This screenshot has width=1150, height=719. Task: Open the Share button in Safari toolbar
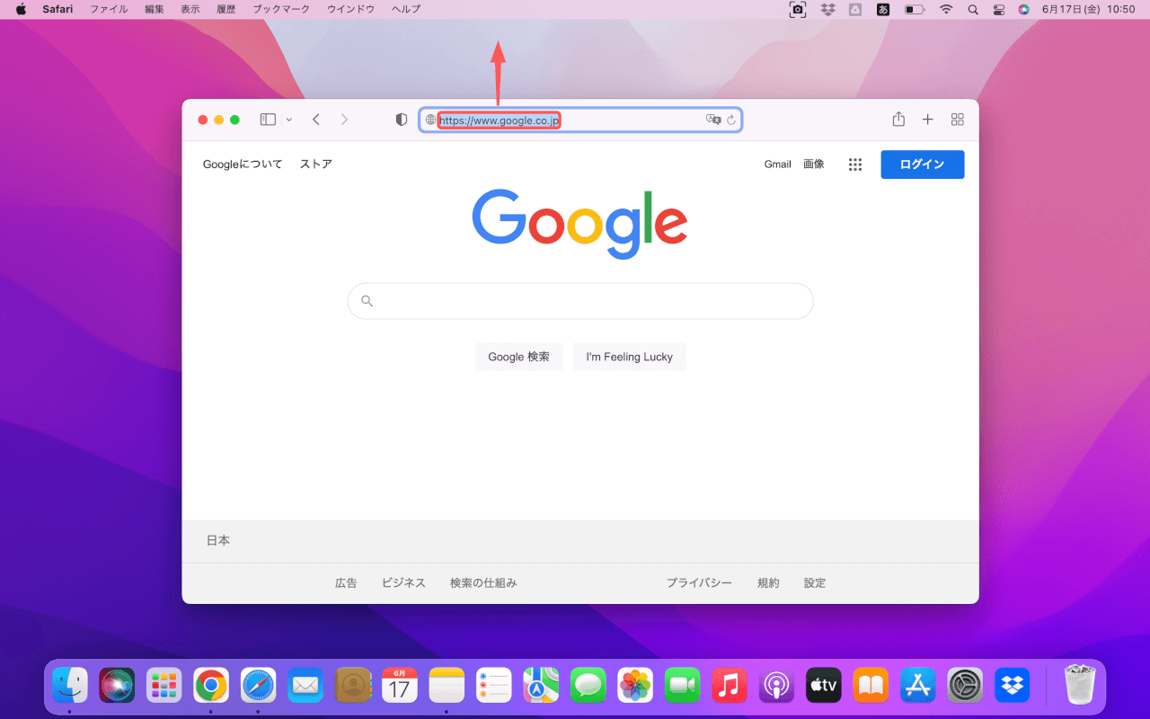click(x=898, y=119)
